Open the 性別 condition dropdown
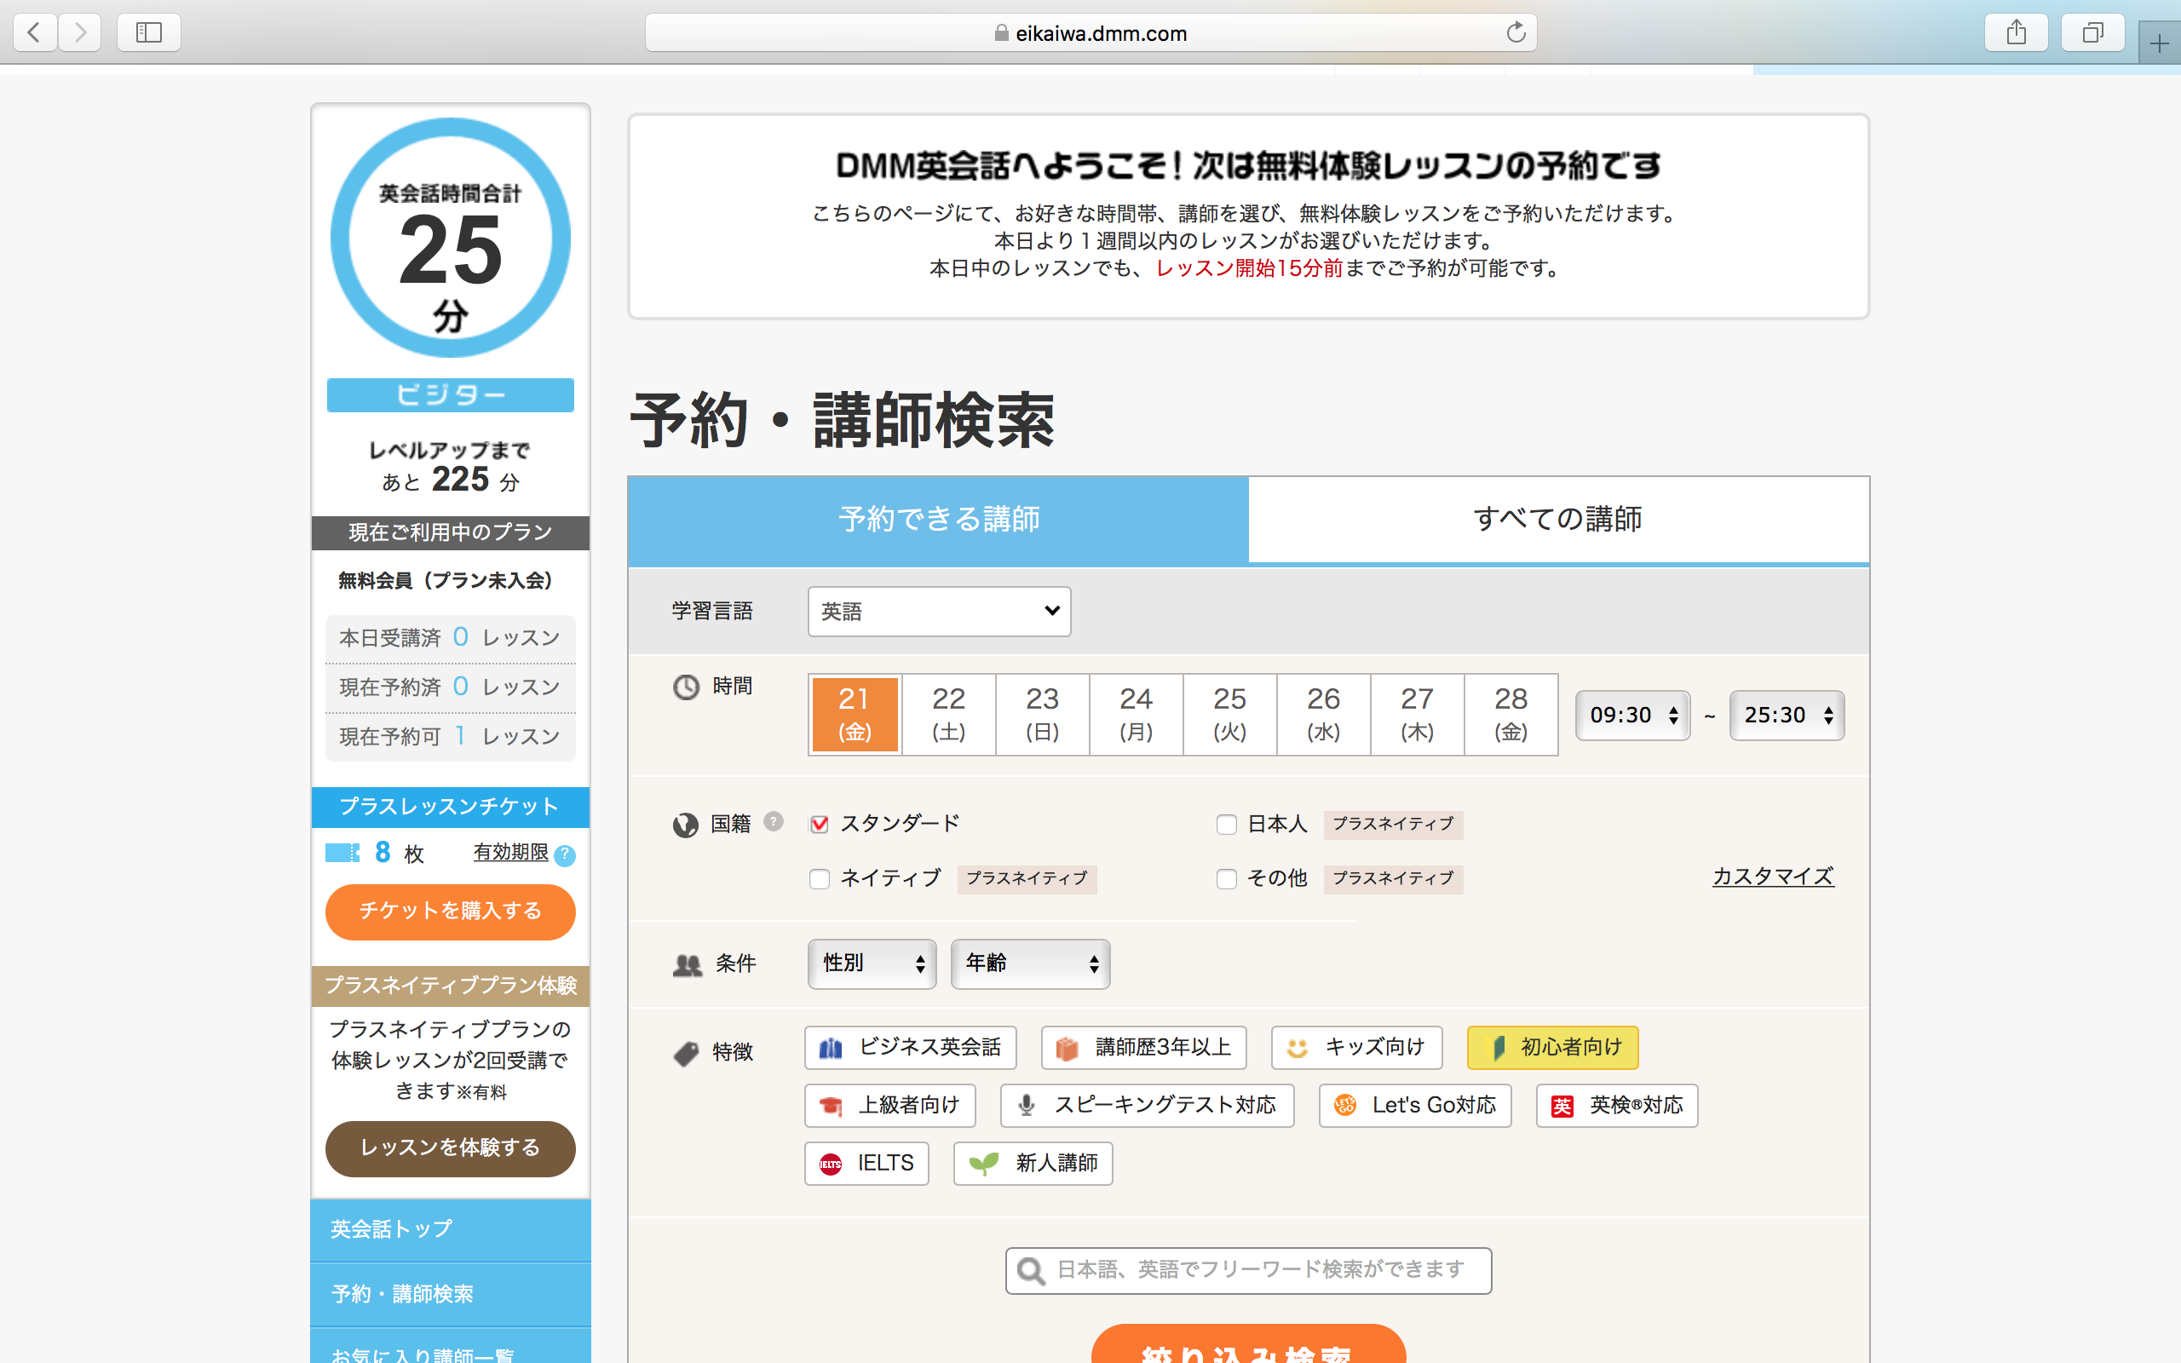The width and height of the screenshot is (2181, 1363). 872,963
